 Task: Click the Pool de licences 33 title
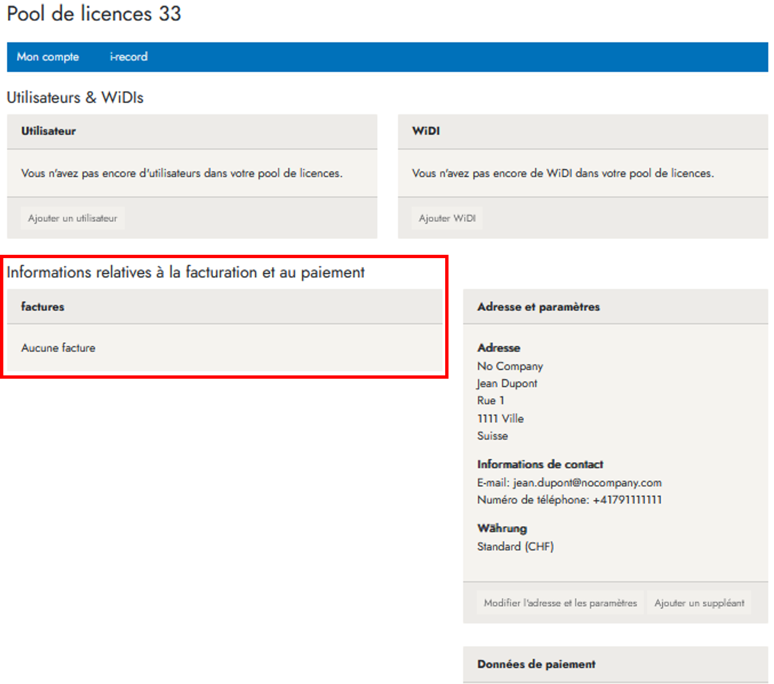tap(94, 14)
